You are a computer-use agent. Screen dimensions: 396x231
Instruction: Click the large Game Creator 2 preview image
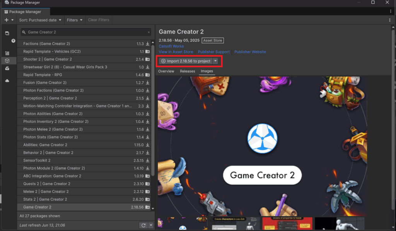[x=263, y=146]
